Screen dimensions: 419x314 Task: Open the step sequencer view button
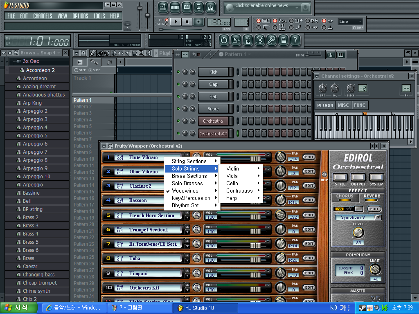pos(175,7)
